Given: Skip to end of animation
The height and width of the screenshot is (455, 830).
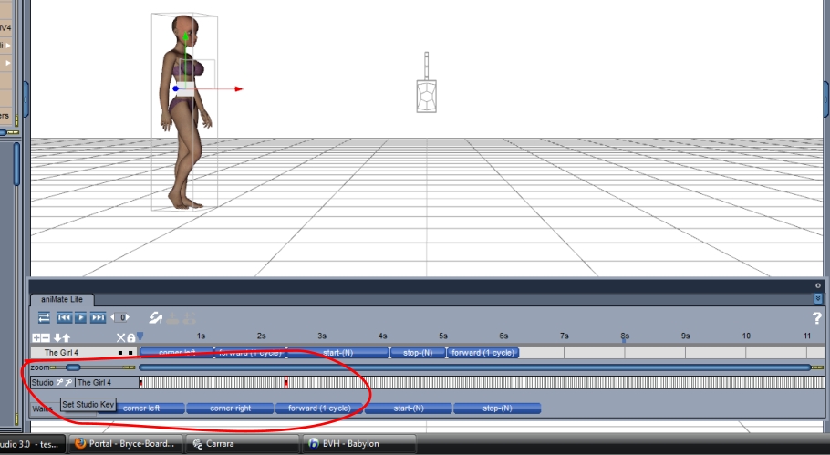Looking at the screenshot, I should coord(98,317).
